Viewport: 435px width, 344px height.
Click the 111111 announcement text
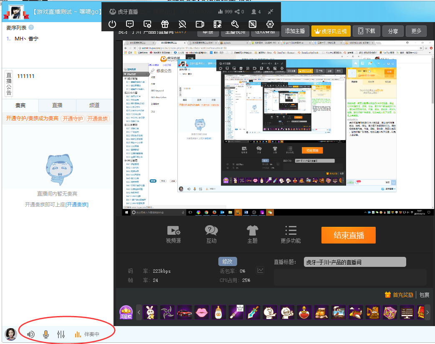click(x=26, y=76)
